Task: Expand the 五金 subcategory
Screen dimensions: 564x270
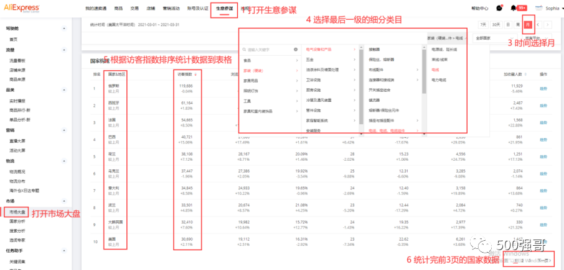Action: pos(331,59)
